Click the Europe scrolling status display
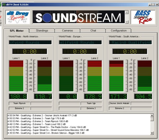The height and width of the screenshot is (140, 159). (81, 42)
